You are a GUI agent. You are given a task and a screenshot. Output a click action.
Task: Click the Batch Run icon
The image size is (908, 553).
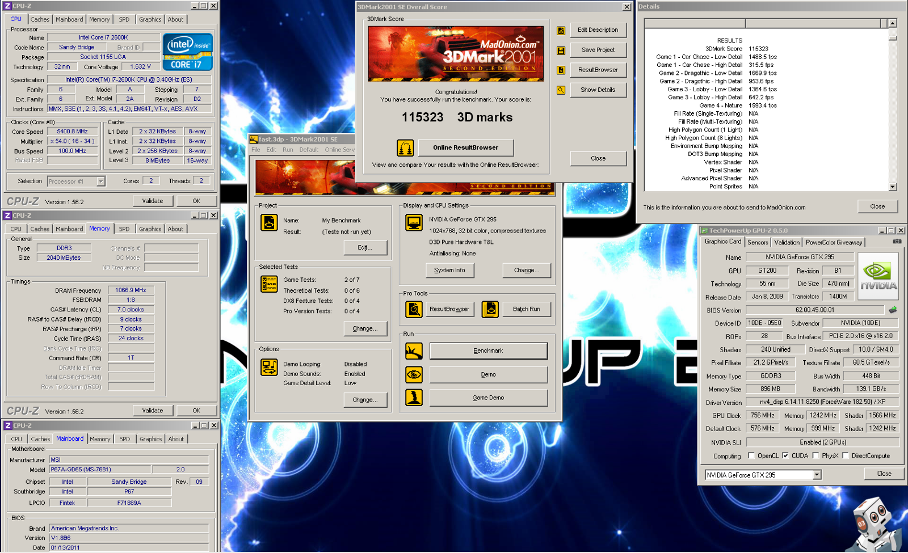490,309
